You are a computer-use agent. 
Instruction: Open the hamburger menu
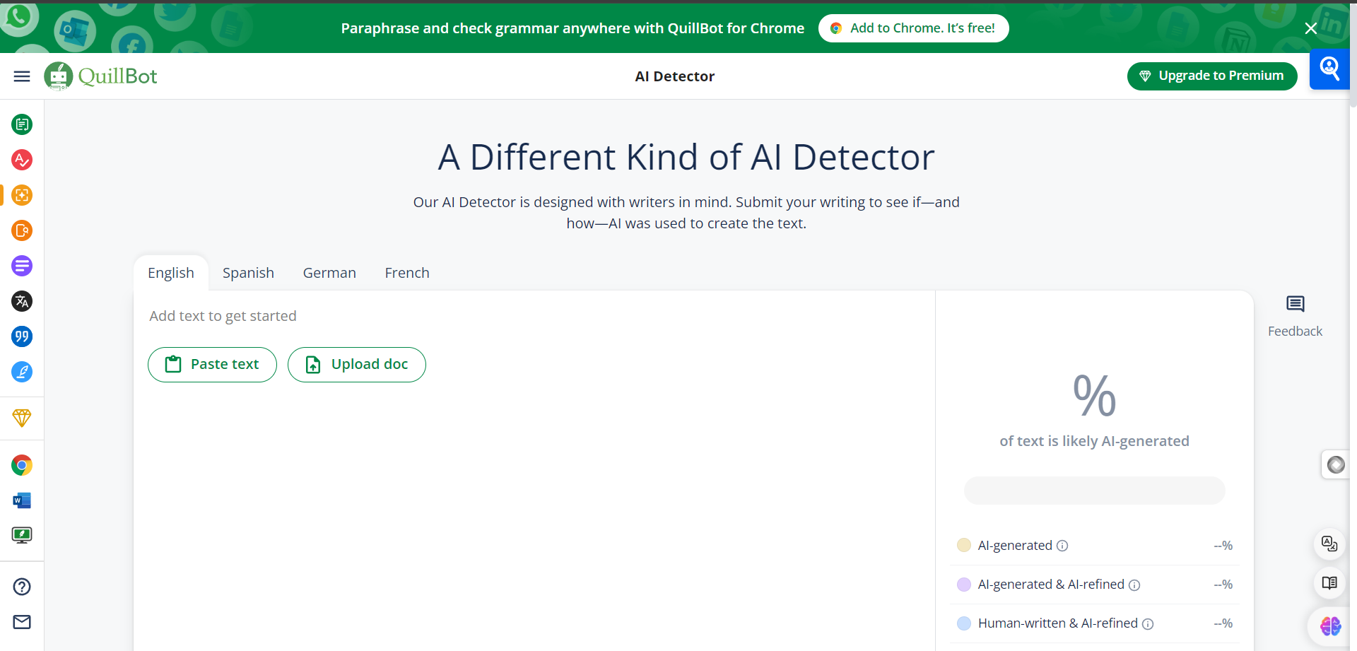pyautogui.click(x=22, y=76)
